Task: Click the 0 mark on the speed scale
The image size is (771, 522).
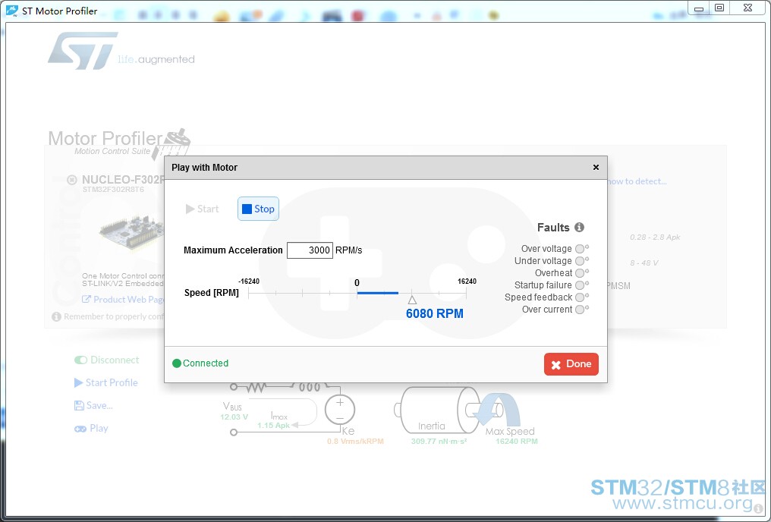Action: [357, 283]
